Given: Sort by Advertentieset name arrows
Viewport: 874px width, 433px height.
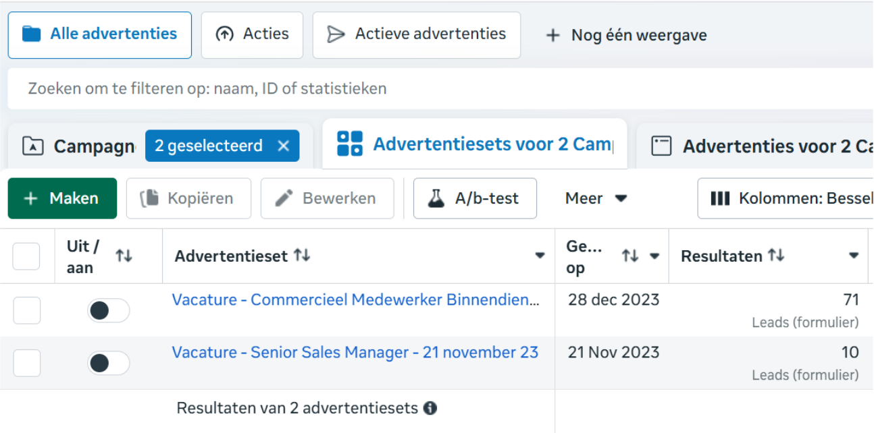Looking at the screenshot, I should click(x=302, y=256).
